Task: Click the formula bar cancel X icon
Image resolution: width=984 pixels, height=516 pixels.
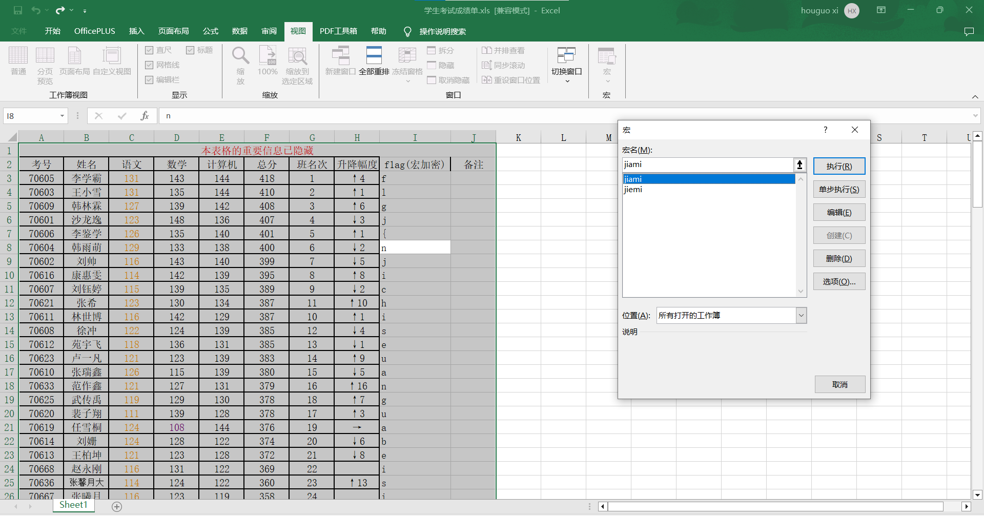Action: pos(98,116)
